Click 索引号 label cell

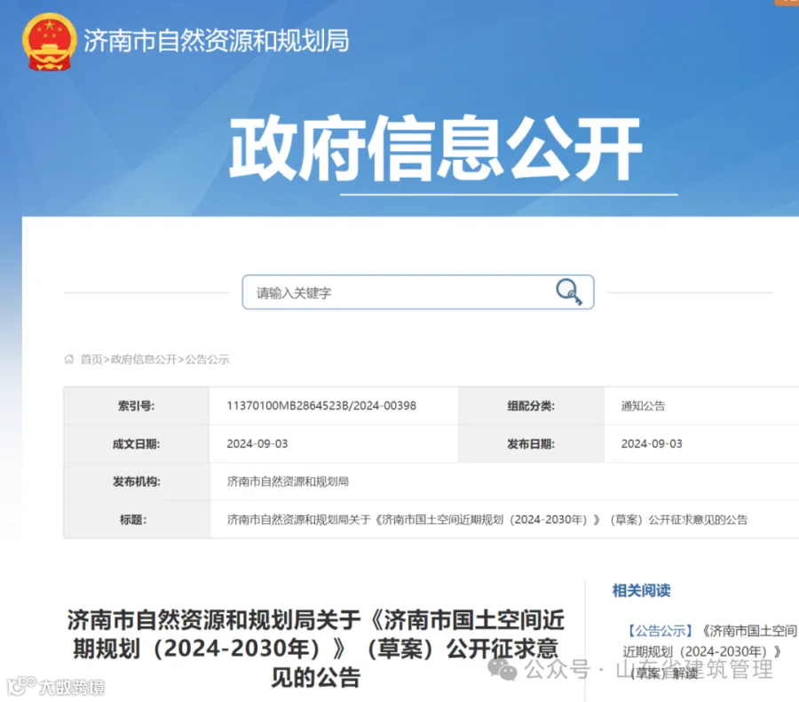(x=137, y=406)
